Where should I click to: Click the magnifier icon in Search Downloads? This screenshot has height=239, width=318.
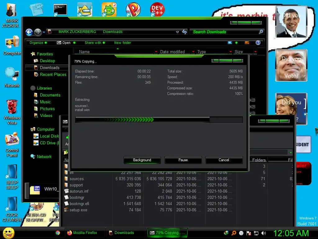pos(261,32)
